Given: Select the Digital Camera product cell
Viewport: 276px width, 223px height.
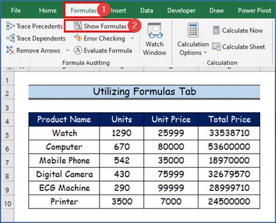Looking at the screenshot, I should [x=64, y=174].
